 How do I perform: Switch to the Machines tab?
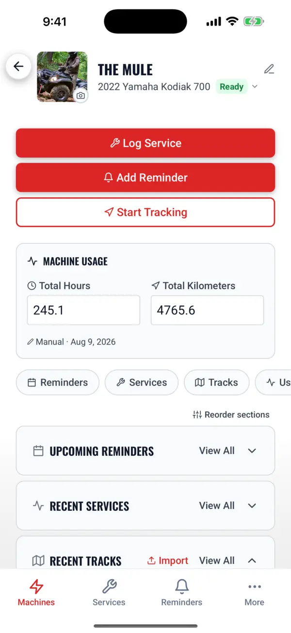[36, 593]
